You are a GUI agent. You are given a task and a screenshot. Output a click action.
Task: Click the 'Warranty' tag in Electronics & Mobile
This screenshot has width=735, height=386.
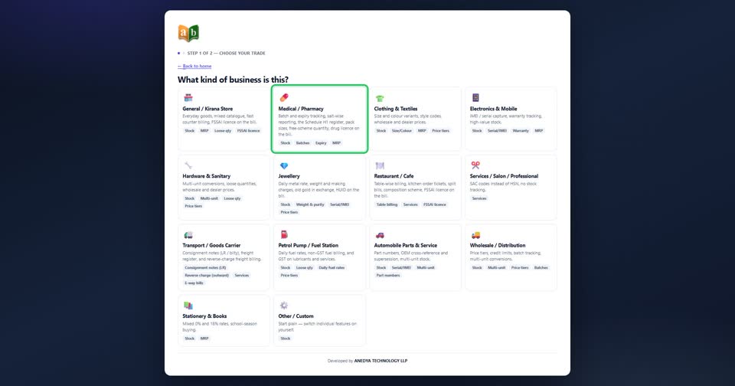pyautogui.click(x=521, y=131)
